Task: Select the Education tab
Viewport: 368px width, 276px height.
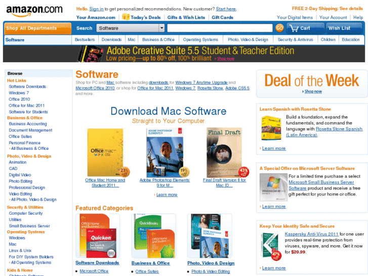Action: tap(351, 40)
